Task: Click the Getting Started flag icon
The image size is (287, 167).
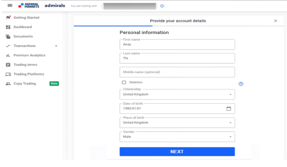Action: click(x=8, y=18)
